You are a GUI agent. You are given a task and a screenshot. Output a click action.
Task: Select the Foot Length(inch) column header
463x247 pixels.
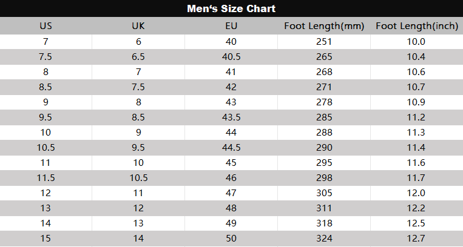pyautogui.click(x=416, y=26)
